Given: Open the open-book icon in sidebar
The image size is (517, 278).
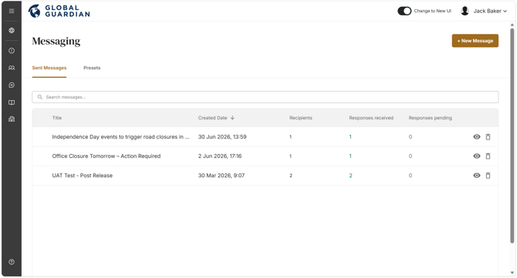Looking at the screenshot, I should [x=12, y=102].
